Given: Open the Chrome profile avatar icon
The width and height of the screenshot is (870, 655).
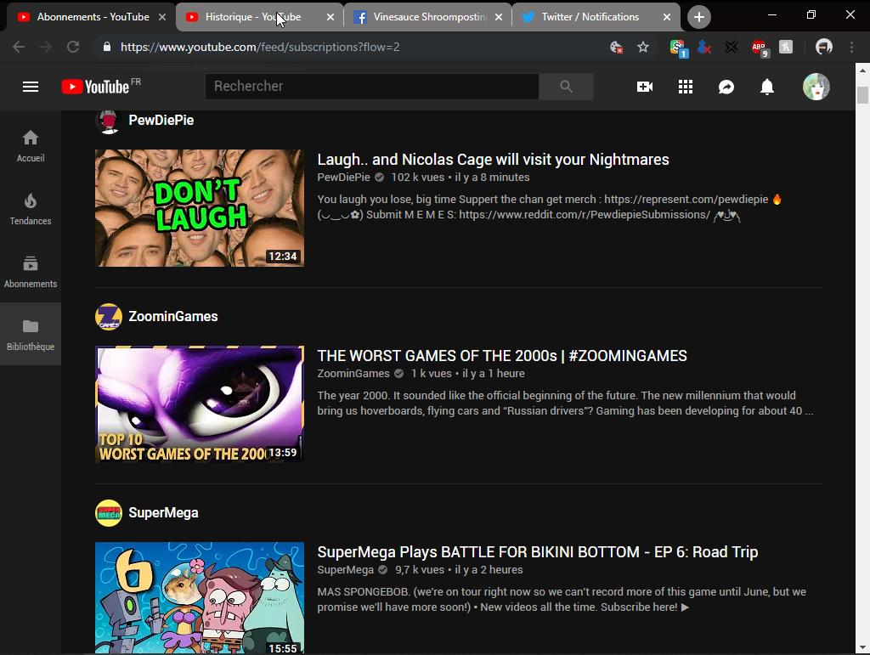Looking at the screenshot, I should point(824,47).
